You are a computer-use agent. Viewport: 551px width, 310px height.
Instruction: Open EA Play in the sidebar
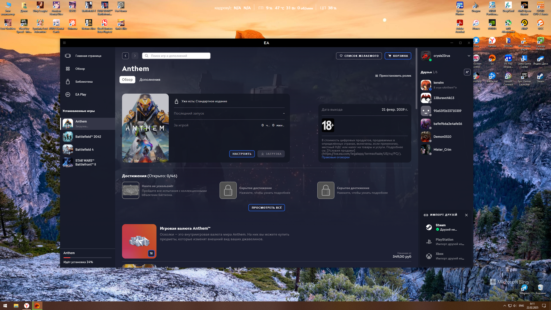click(80, 95)
